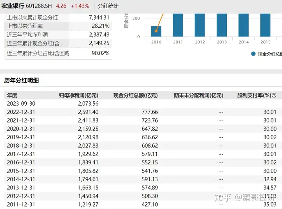Click the 2011 bar in the chart

178,25
